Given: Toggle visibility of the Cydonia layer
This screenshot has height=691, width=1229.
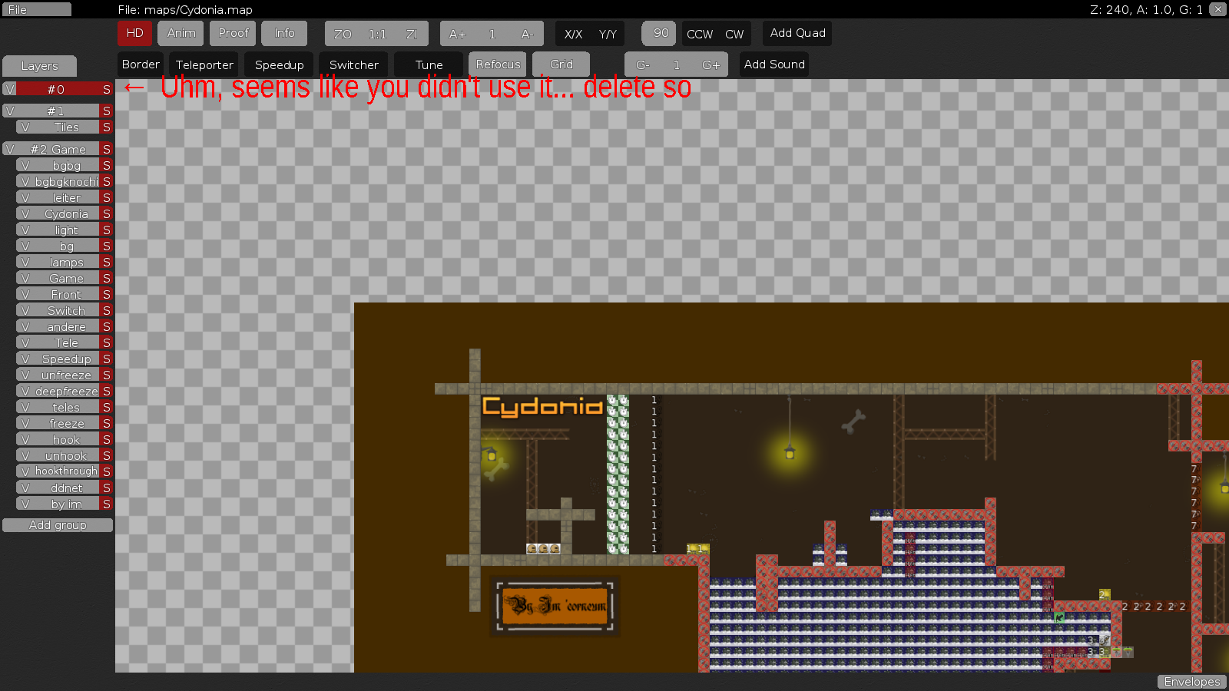Looking at the screenshot, I should coord(26,213).
